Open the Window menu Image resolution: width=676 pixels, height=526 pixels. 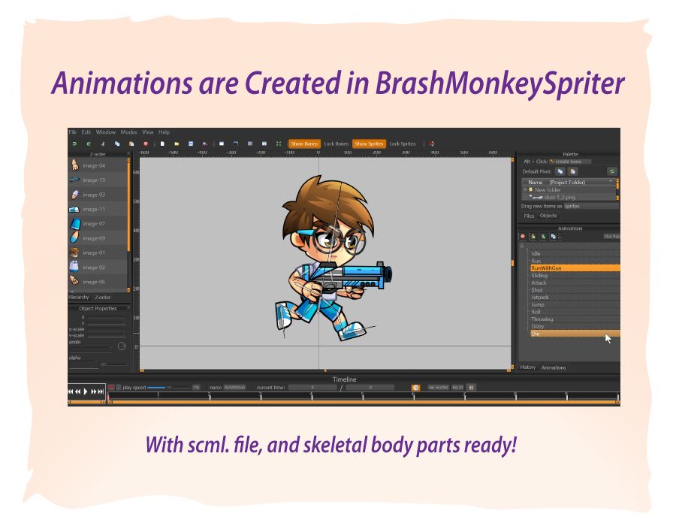click(106, 132)
